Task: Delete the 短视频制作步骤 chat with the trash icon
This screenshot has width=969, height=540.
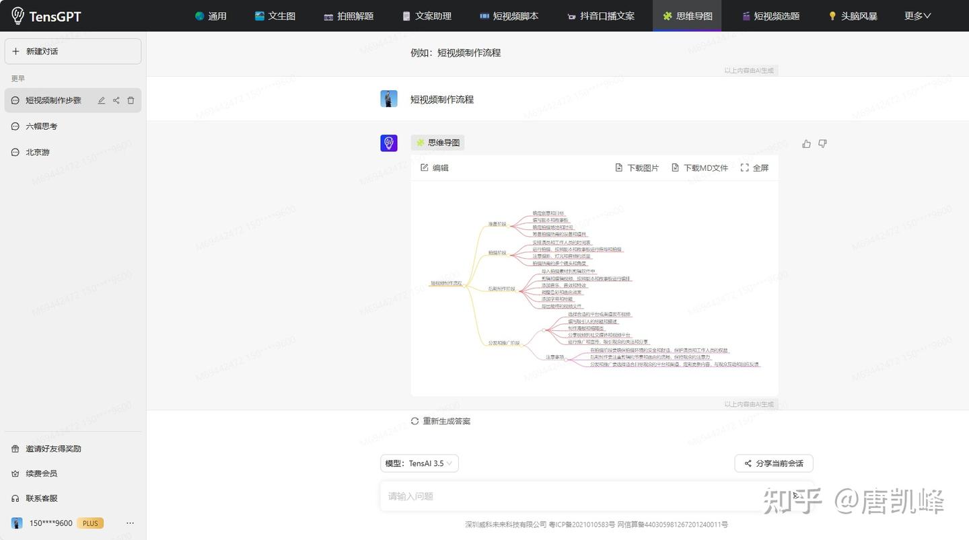Action: (131, 100)
